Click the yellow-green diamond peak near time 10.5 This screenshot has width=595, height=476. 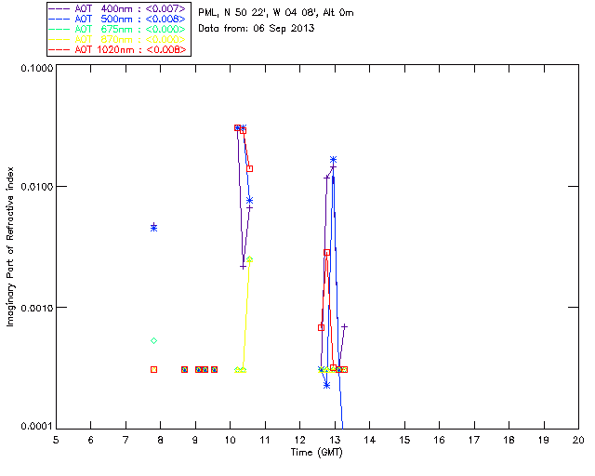point(249,259)
